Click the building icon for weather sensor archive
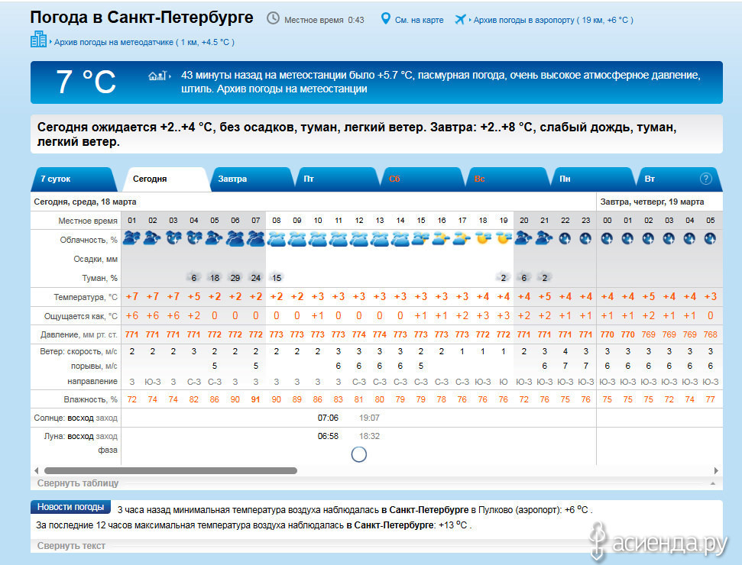742x565 pixels. coord(38,40)
